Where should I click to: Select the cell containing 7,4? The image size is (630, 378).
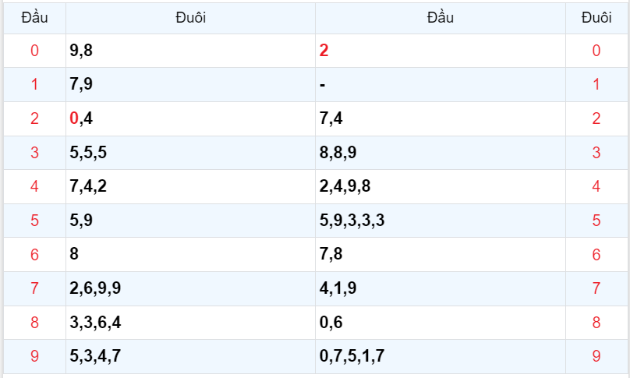tap(331, 118)
